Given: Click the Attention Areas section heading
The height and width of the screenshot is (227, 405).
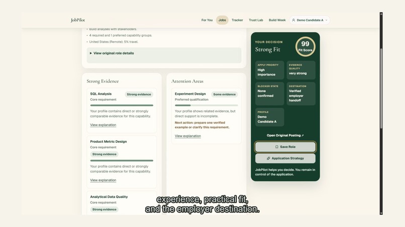Looking at the screenshot, I should click(x=187, y=81).
